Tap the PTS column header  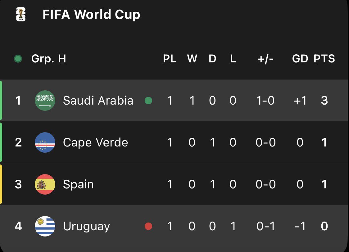click(x=324, y=59)
